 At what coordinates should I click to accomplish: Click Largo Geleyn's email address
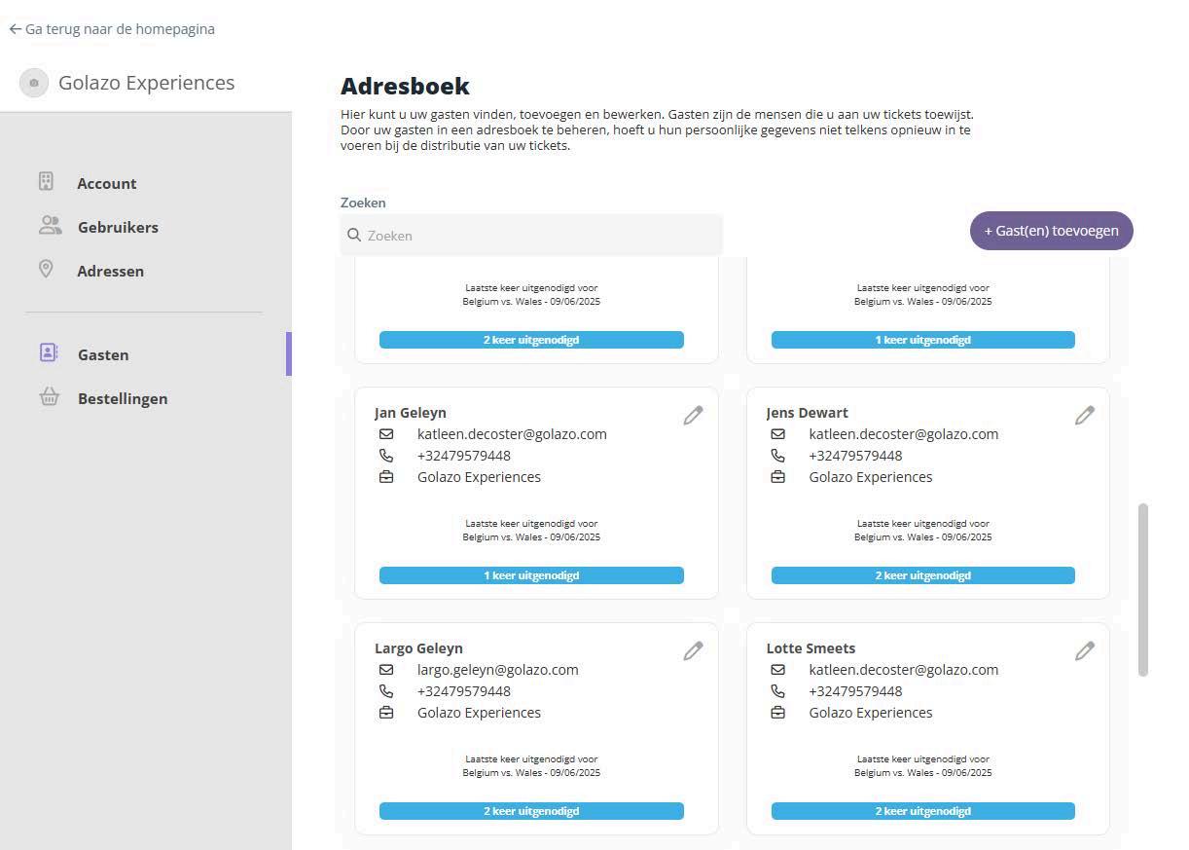(497, 670)
